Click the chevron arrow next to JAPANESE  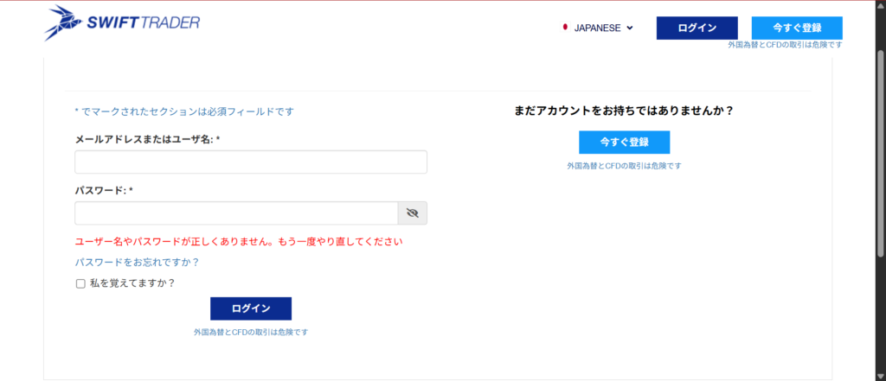pyautogui.click(x=630, y=28)
